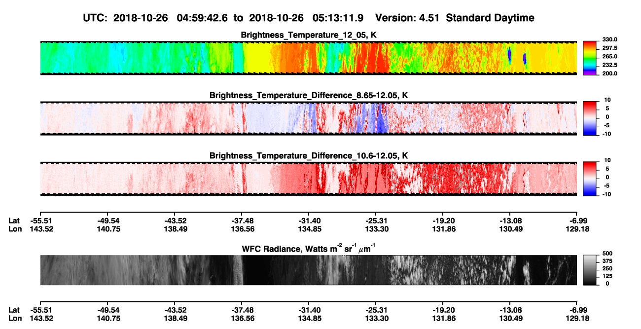Click the title 'Brightness_Temperature_Difference_8.65-12.05, K'
Screen dimensions: 641x329
(308, 95)
